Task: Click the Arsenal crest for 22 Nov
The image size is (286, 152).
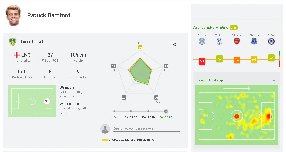Action: coord(237,42)
